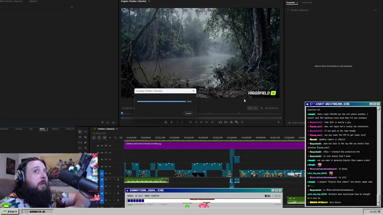
Task: Add marker in Program monitor
Action: pos(171,122)
